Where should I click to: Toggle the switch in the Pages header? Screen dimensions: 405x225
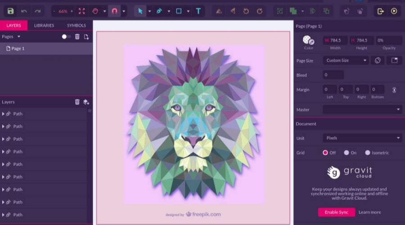(66, 37)
